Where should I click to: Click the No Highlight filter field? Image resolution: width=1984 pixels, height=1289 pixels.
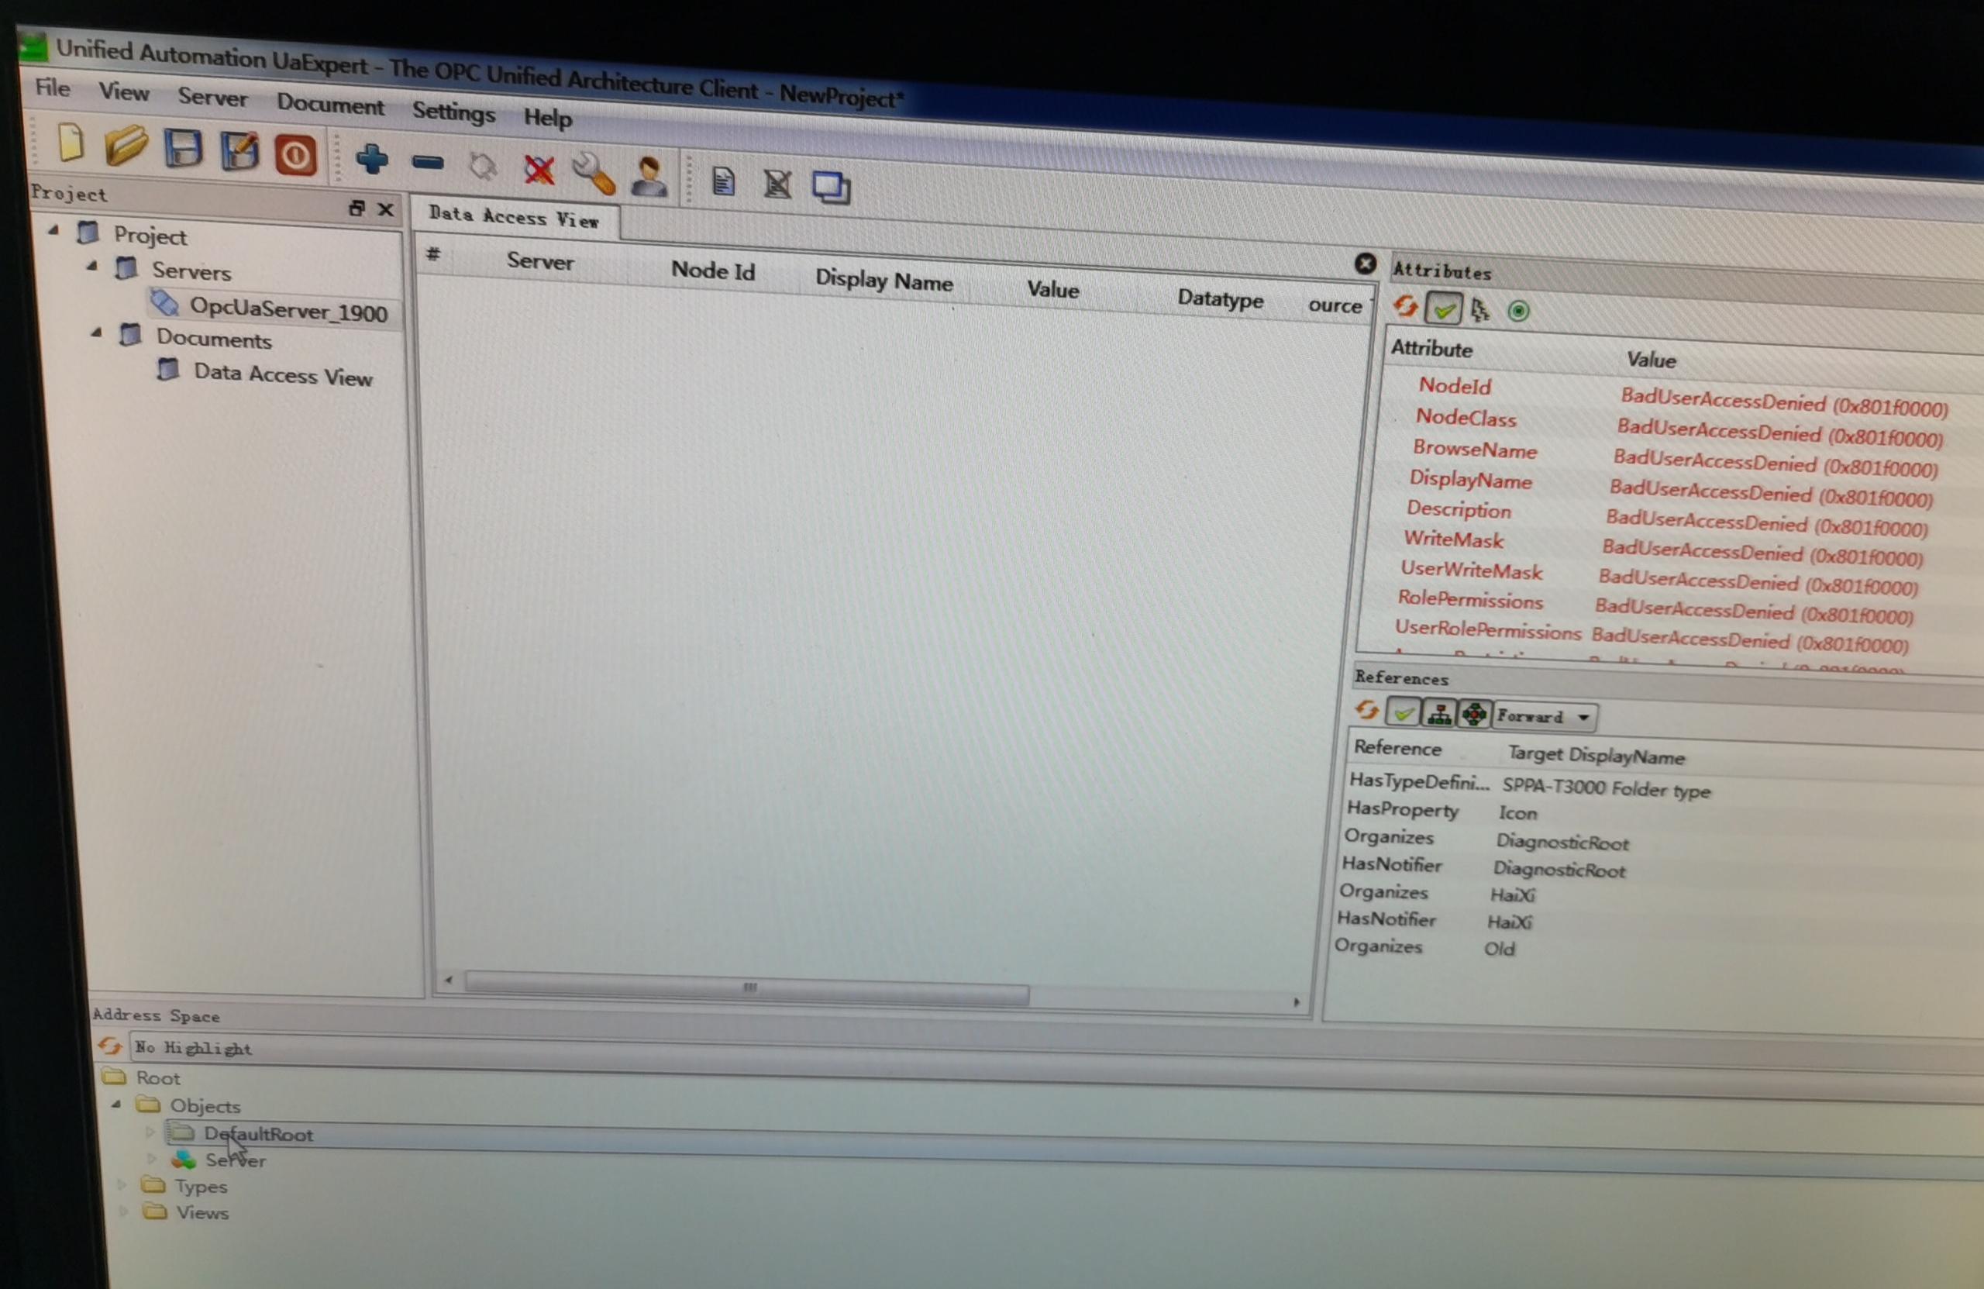(250, 1048)
